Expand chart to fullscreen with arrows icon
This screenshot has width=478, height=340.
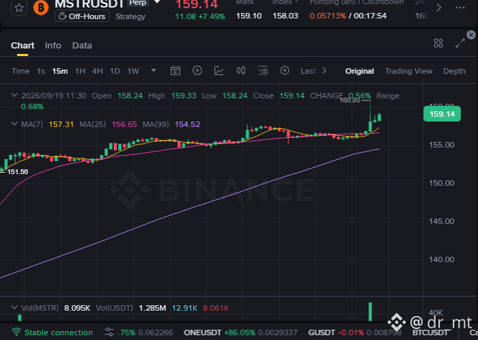[x=460, y=43]
